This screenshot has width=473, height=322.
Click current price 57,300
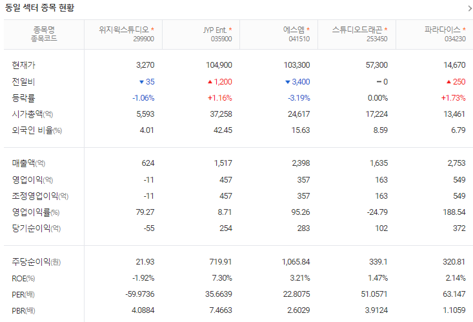click(x=377, y=65)
